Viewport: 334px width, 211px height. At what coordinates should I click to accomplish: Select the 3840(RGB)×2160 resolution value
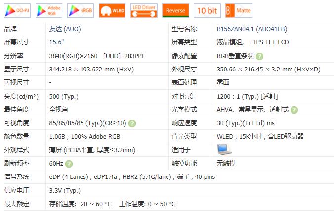click(73, 56)
